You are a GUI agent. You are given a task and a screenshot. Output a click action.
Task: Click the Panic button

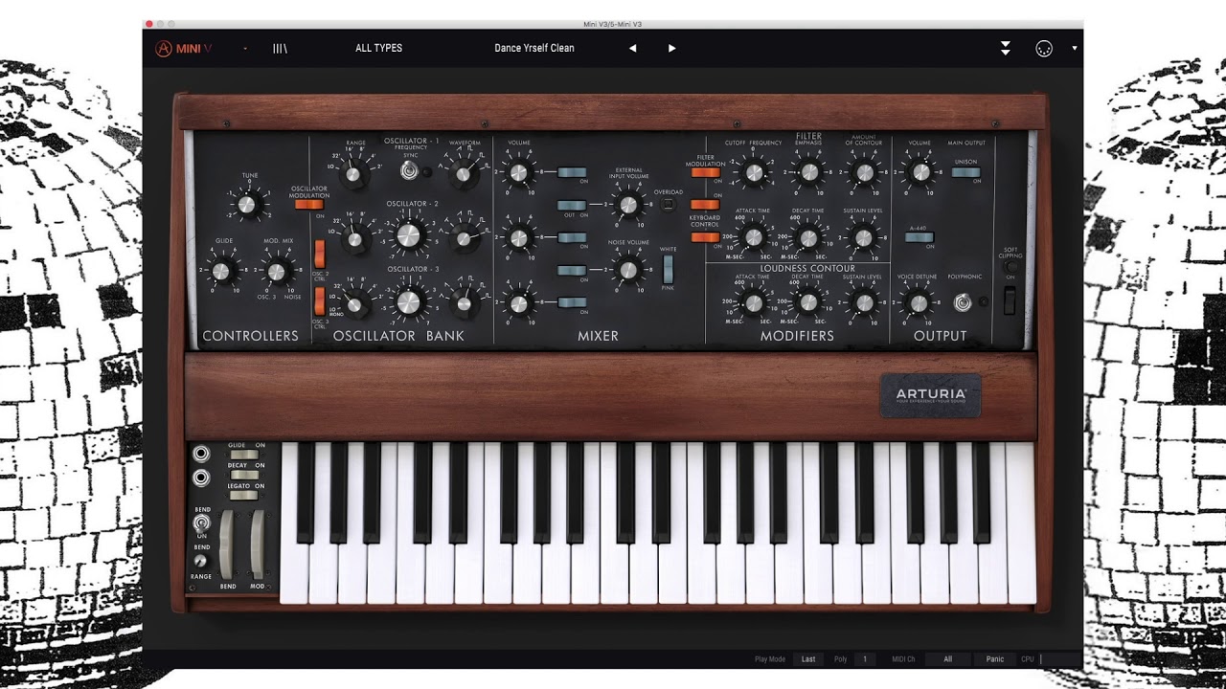pyautogui.click(x=995, y=659)
